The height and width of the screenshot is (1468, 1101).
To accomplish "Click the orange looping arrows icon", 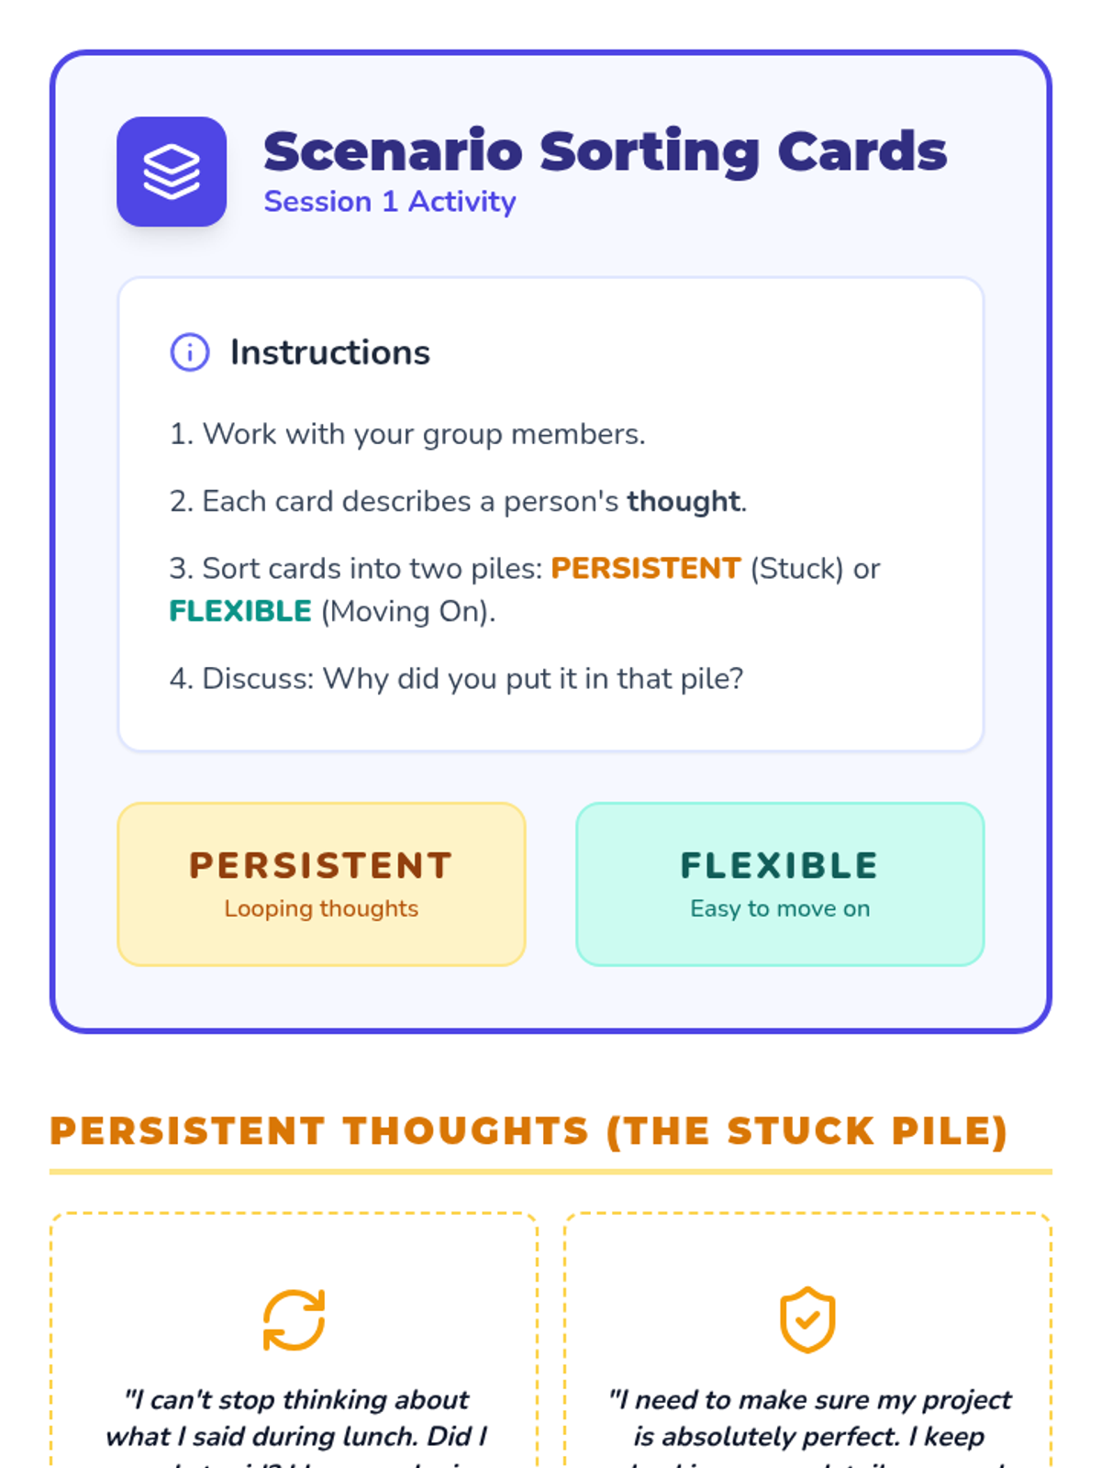I will (294, 1320).
